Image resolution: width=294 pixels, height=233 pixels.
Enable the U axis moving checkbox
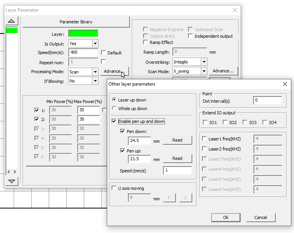pos(114,188)
